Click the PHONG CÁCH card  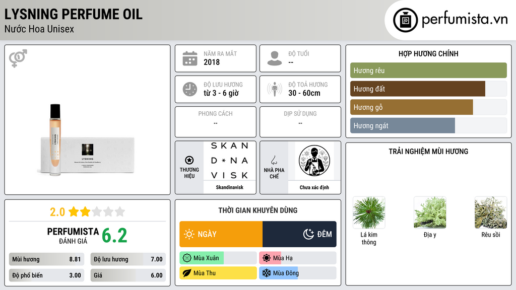click(216, 122)
